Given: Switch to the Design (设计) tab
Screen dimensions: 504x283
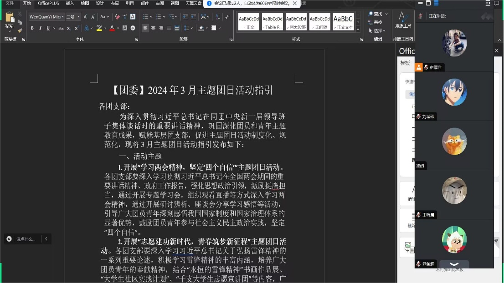Looking at the screenshot, I should [100, 3].
